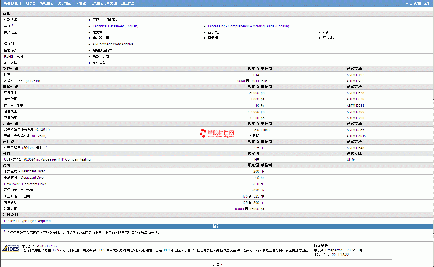Click the 备注 section header bar

point(216,226)
